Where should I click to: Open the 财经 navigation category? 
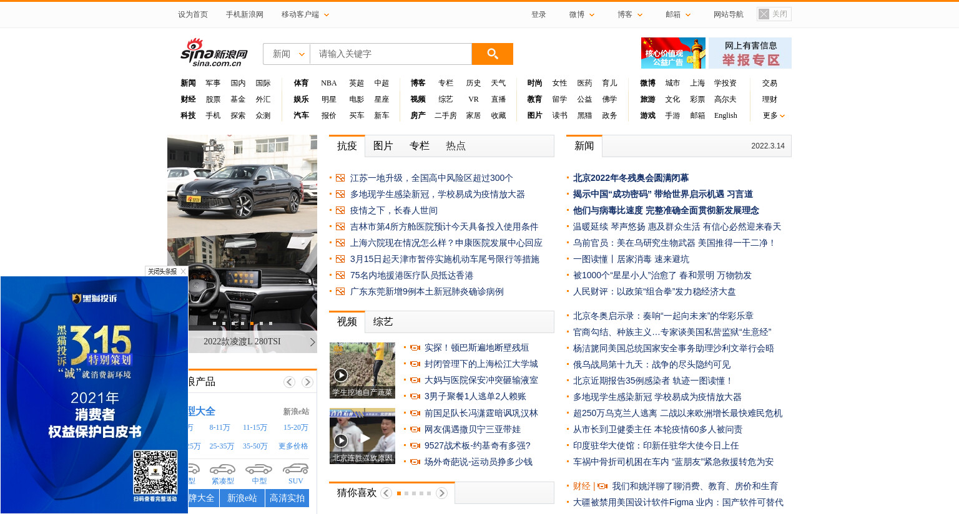point(188,99)
